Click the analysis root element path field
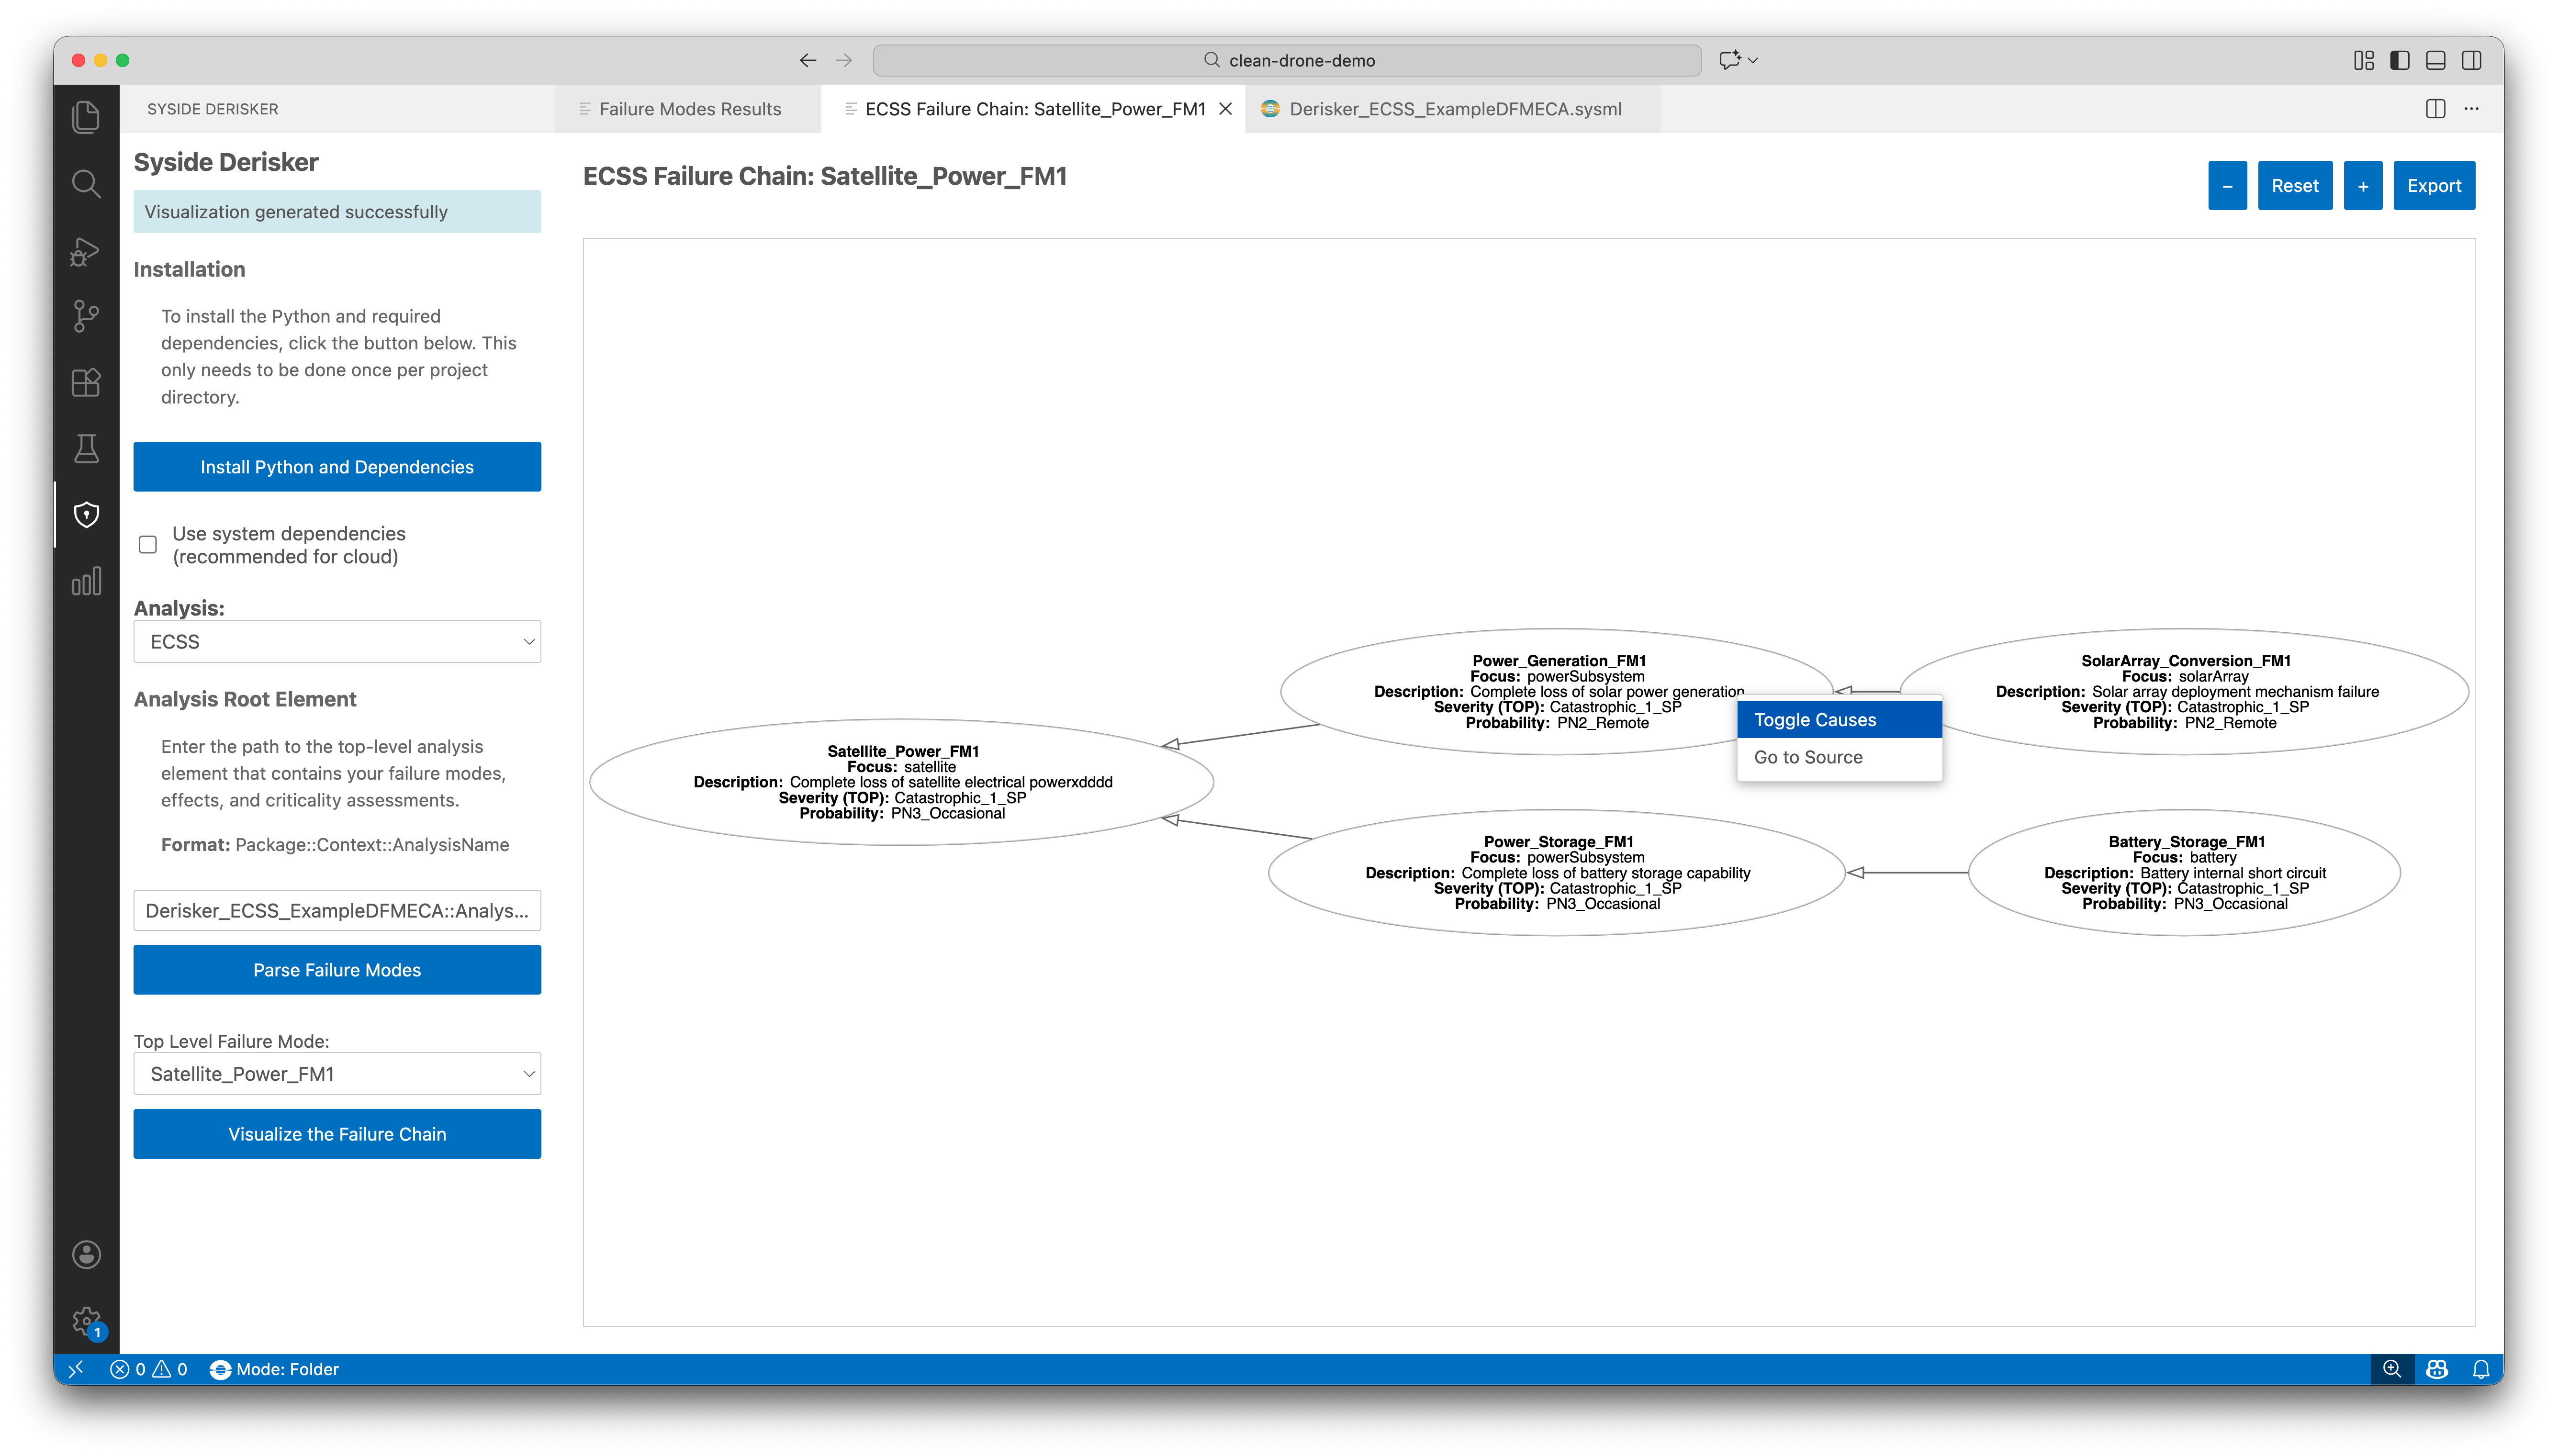Screen dimensions: 2558x1456 click(x=337, y=910)
